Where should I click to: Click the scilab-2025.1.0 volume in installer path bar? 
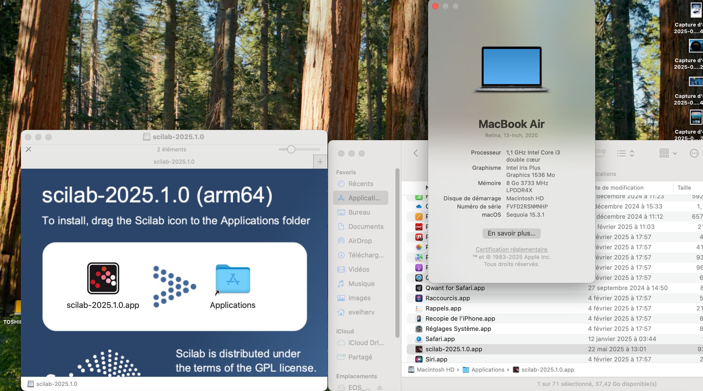[52, 384]
